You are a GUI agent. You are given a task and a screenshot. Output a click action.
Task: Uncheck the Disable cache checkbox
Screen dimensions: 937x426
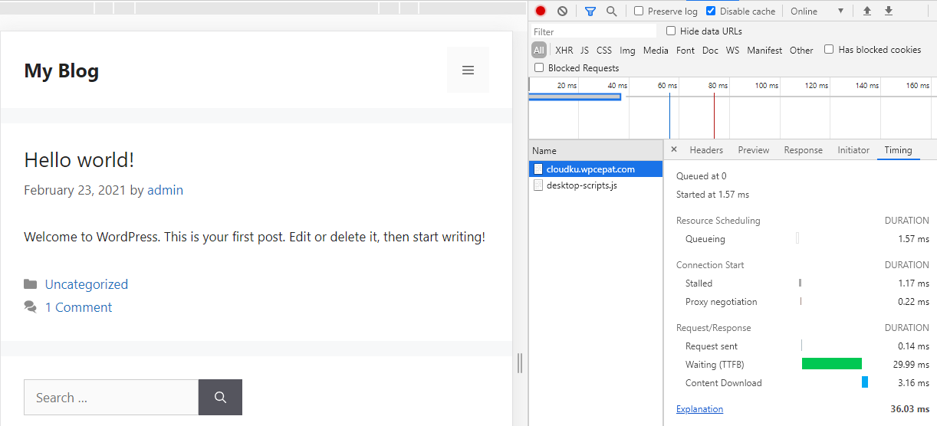[x=711, y=11]
